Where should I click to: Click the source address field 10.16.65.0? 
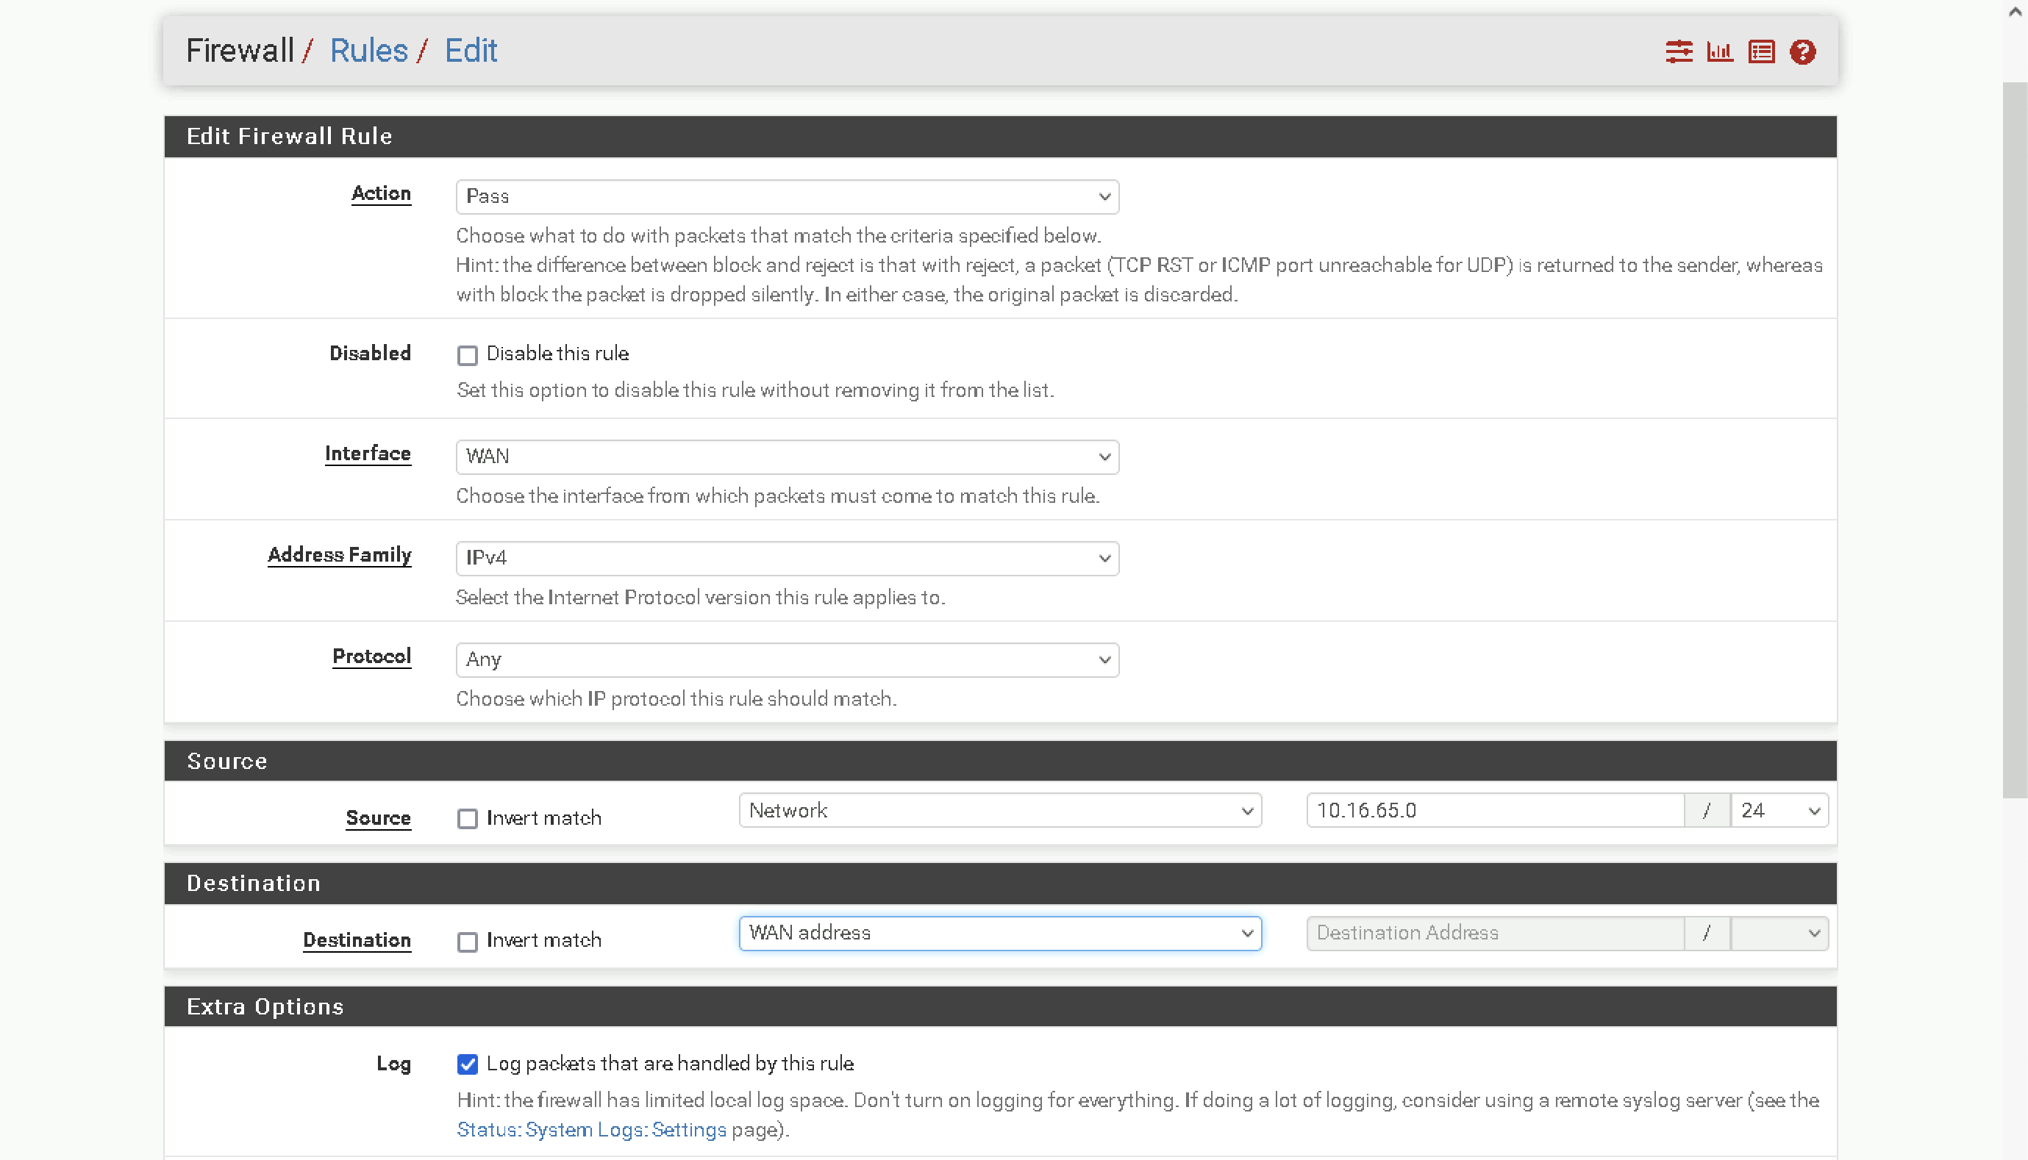coord(1494,811)
